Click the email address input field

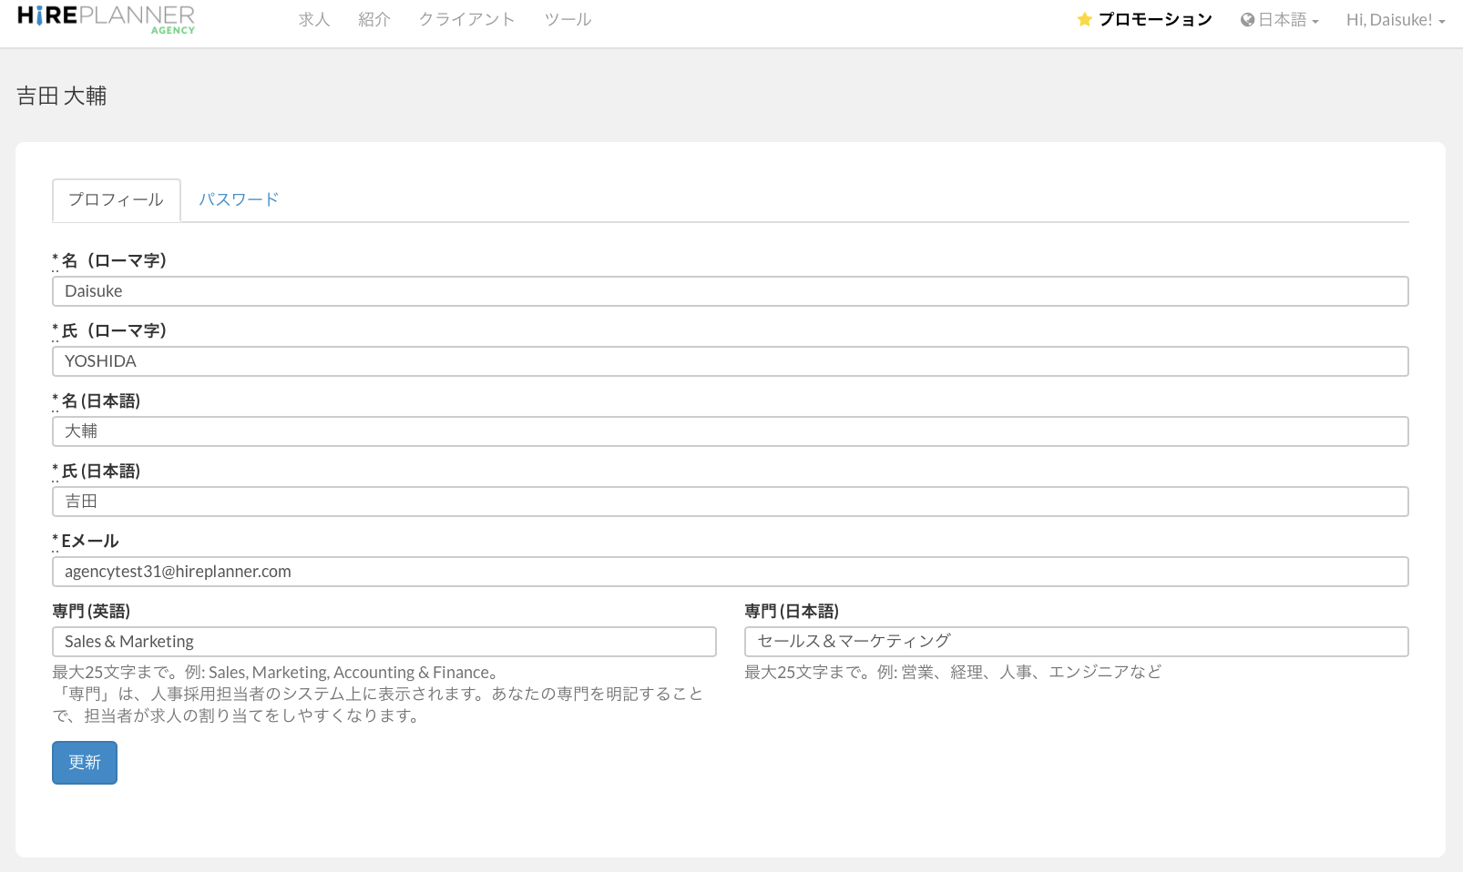pyautogui.click(x=730, y=572)
